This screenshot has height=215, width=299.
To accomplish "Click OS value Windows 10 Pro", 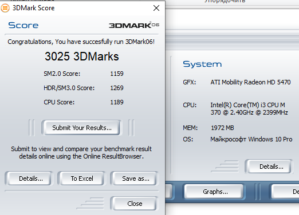I will pos(251,139).
